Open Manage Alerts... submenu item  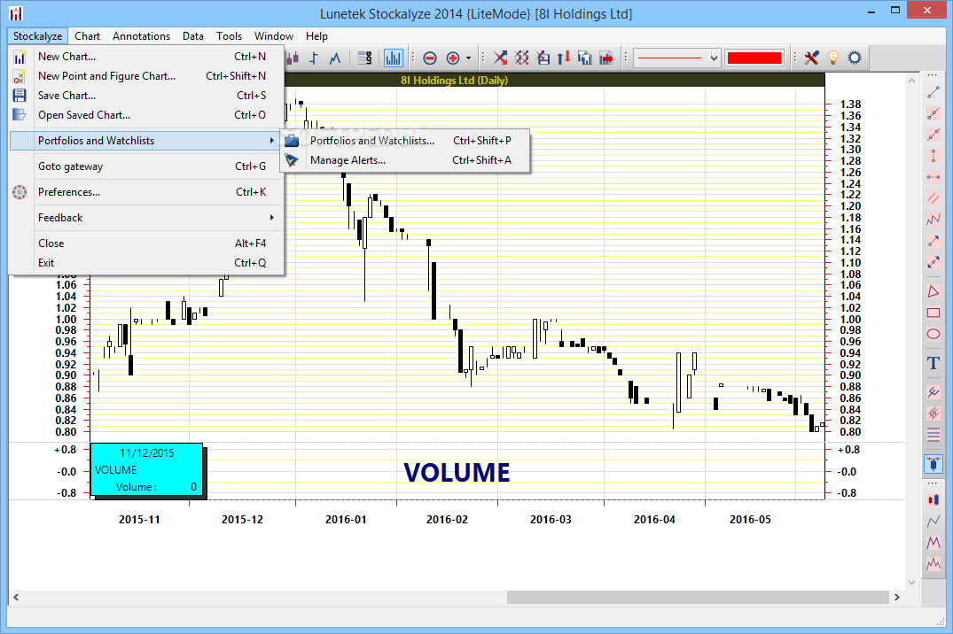(404, 160)
